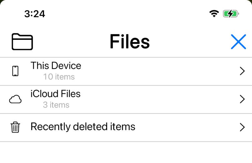The height and width of the screenshot is (163, 252).
Task: Tap the "3 items" count under iCloud Files
Action: [x=56, y=105]
